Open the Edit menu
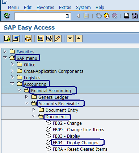 (28, 8)
